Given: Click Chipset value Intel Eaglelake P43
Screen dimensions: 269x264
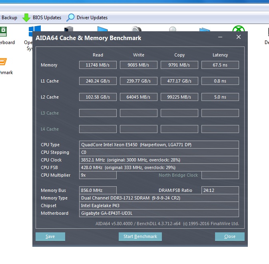Looking at the screenshot, I should point(159,206).
